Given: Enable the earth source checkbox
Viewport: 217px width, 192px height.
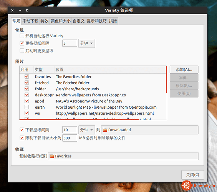Looking at the screenshot, I should (27, 107).
